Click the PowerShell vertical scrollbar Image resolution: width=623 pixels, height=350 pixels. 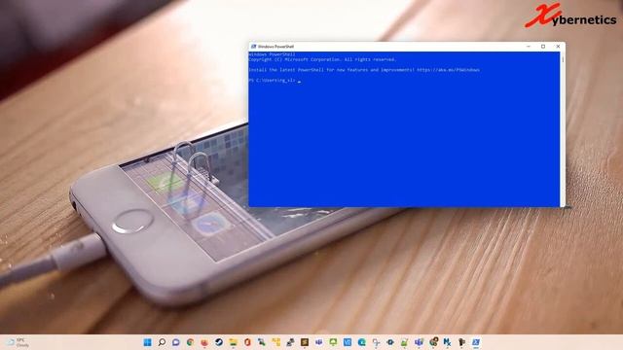pos(563,129)
